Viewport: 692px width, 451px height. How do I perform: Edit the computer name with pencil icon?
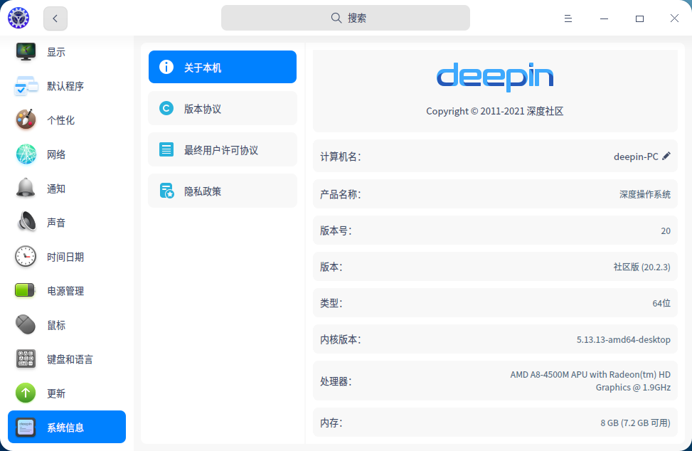tap(666, 156)
